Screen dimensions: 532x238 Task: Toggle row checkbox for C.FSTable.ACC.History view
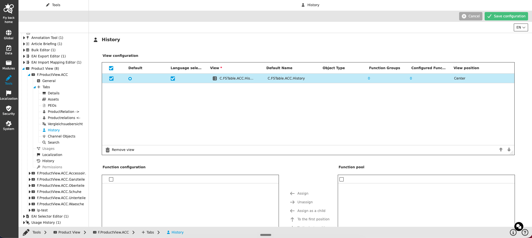[x=111, y=78]
